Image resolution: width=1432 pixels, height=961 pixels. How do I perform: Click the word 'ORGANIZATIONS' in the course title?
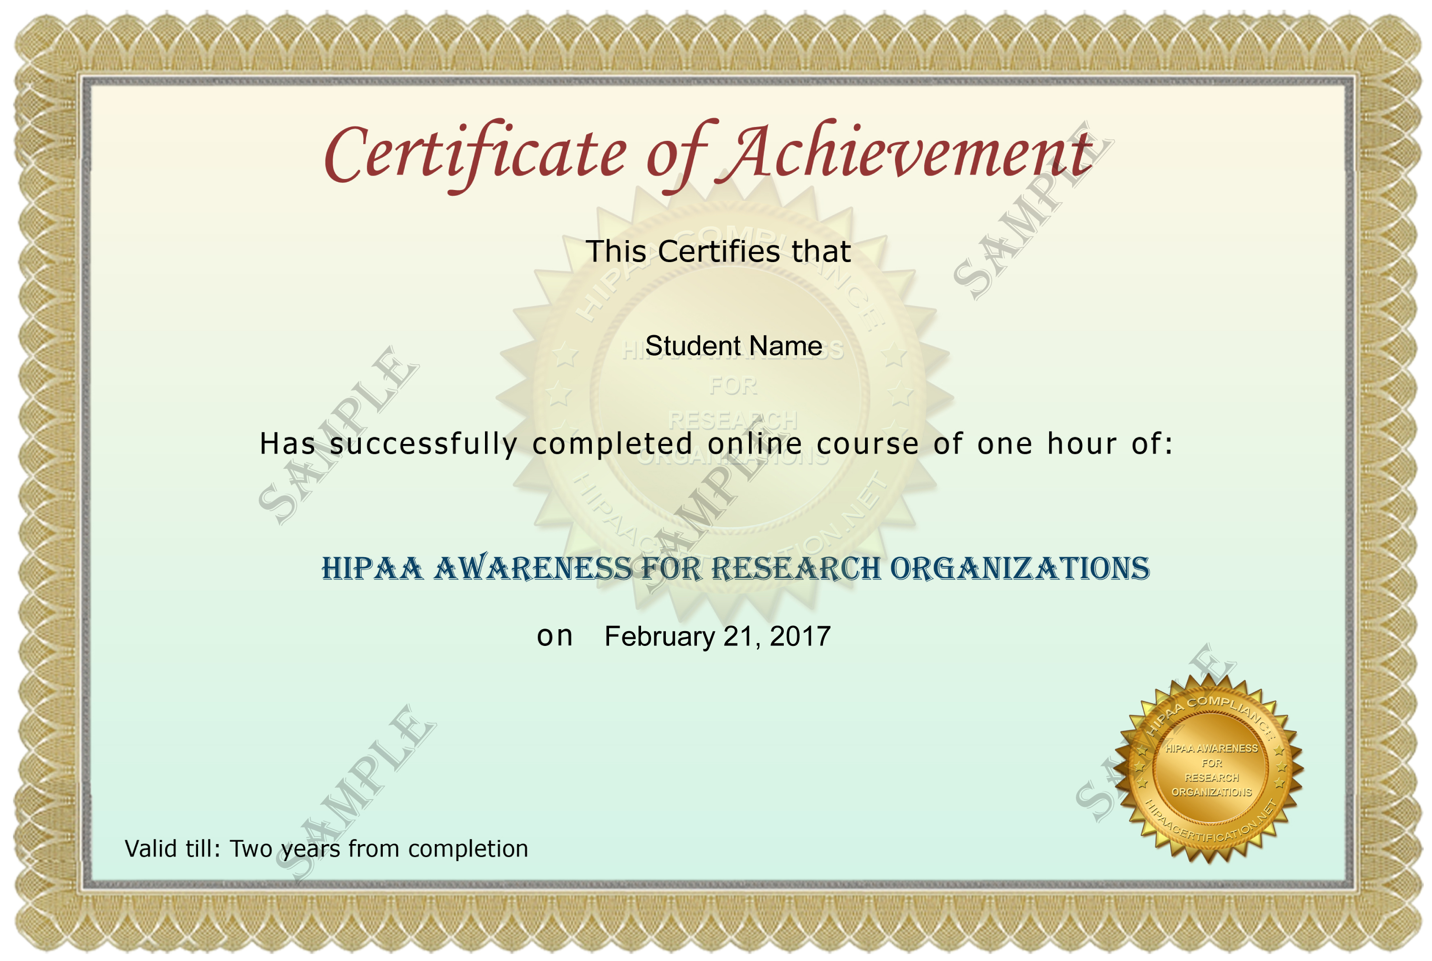click(x=1019, y=568)
